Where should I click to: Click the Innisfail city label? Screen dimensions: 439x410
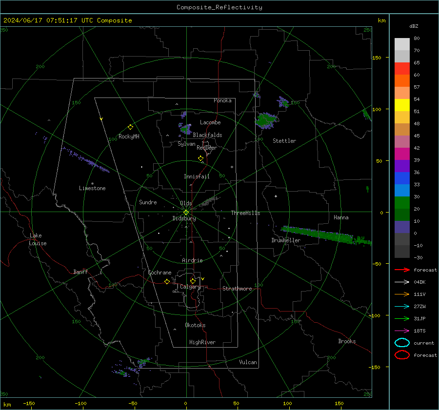click(x=197, y=176)
